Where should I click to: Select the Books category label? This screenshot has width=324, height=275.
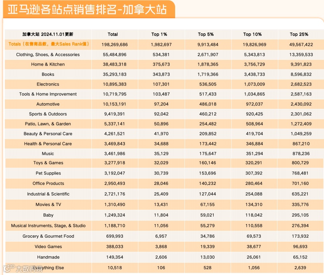[x=48, y=74]
